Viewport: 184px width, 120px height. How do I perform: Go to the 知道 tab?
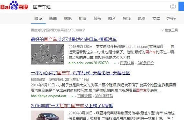pos(83,18)
